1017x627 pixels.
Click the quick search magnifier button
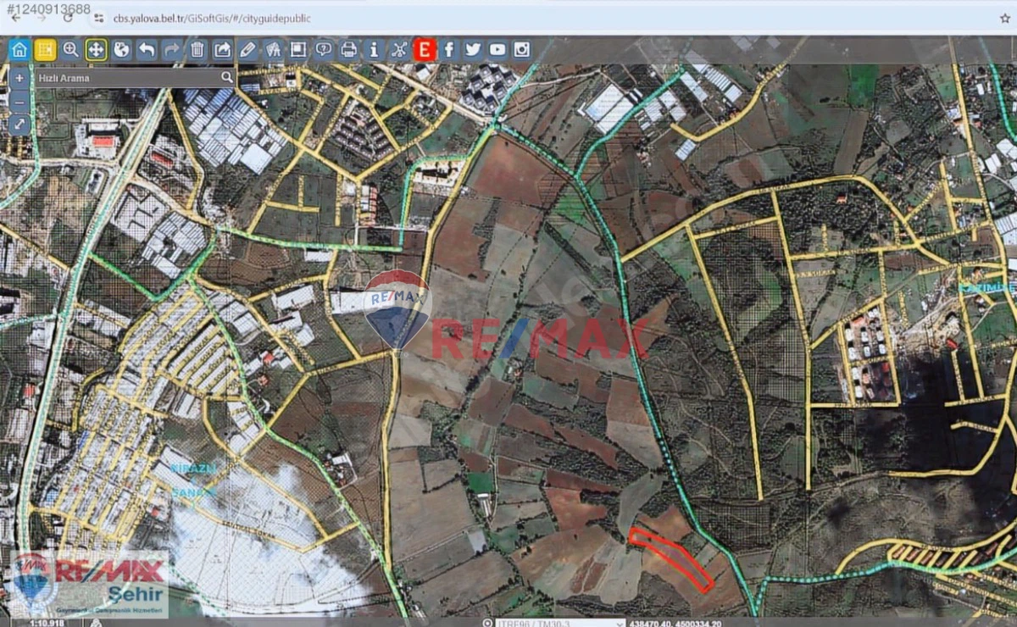pos(226,78)
